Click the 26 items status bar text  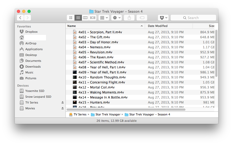[116, 121]
